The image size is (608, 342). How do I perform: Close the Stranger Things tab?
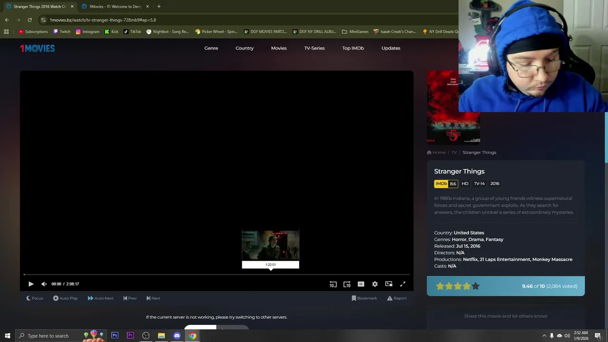pos(72,7)
